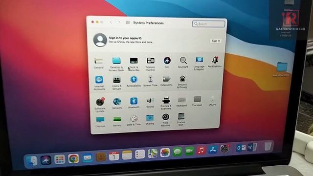Open Desktop & Screen Saver preferences
313x176 pixels.
tap(116, 61)
